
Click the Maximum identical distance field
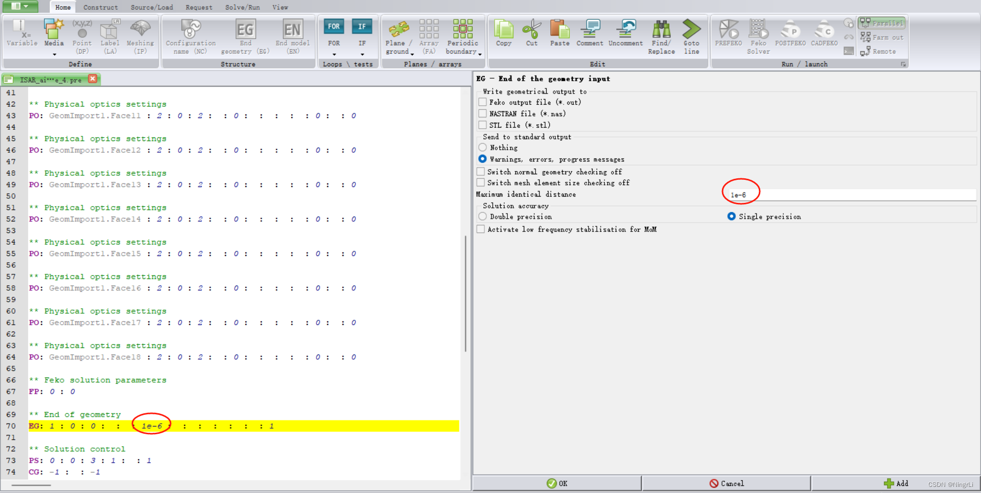click(x=851, y=195)
